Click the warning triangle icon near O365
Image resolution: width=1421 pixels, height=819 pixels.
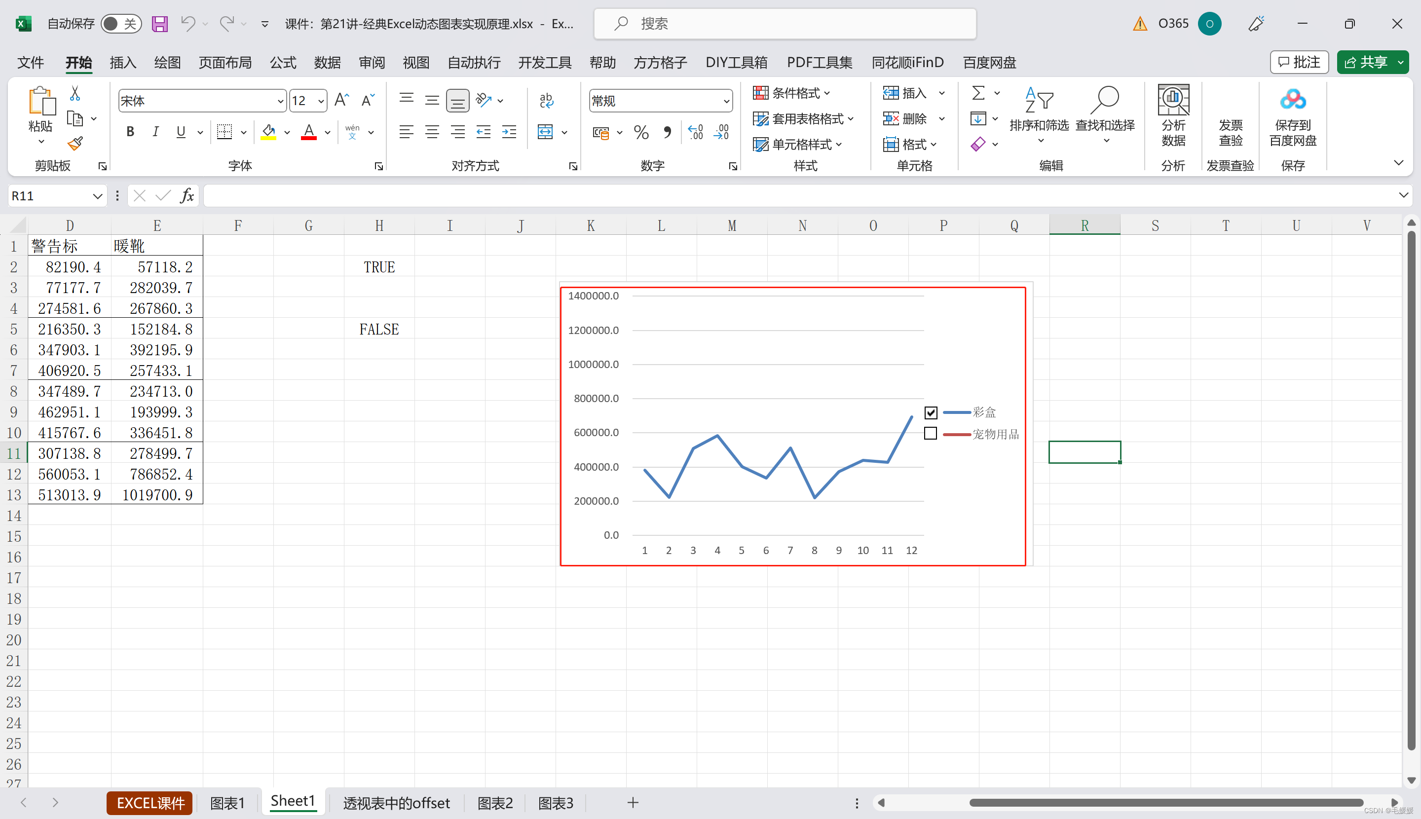click(x=1140, y=24)
